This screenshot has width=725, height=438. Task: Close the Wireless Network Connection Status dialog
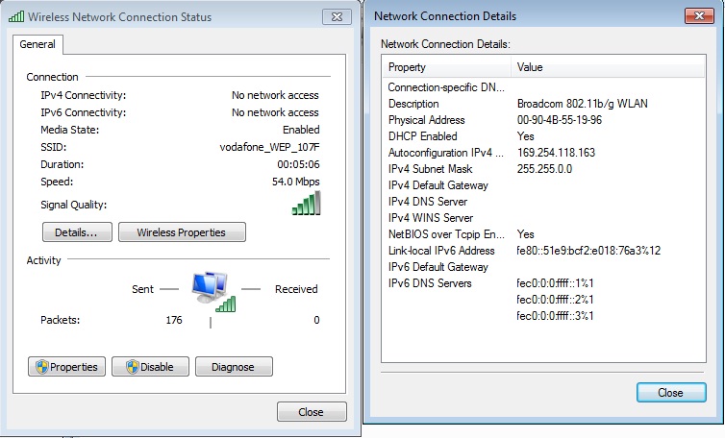[x=311, y=412]
